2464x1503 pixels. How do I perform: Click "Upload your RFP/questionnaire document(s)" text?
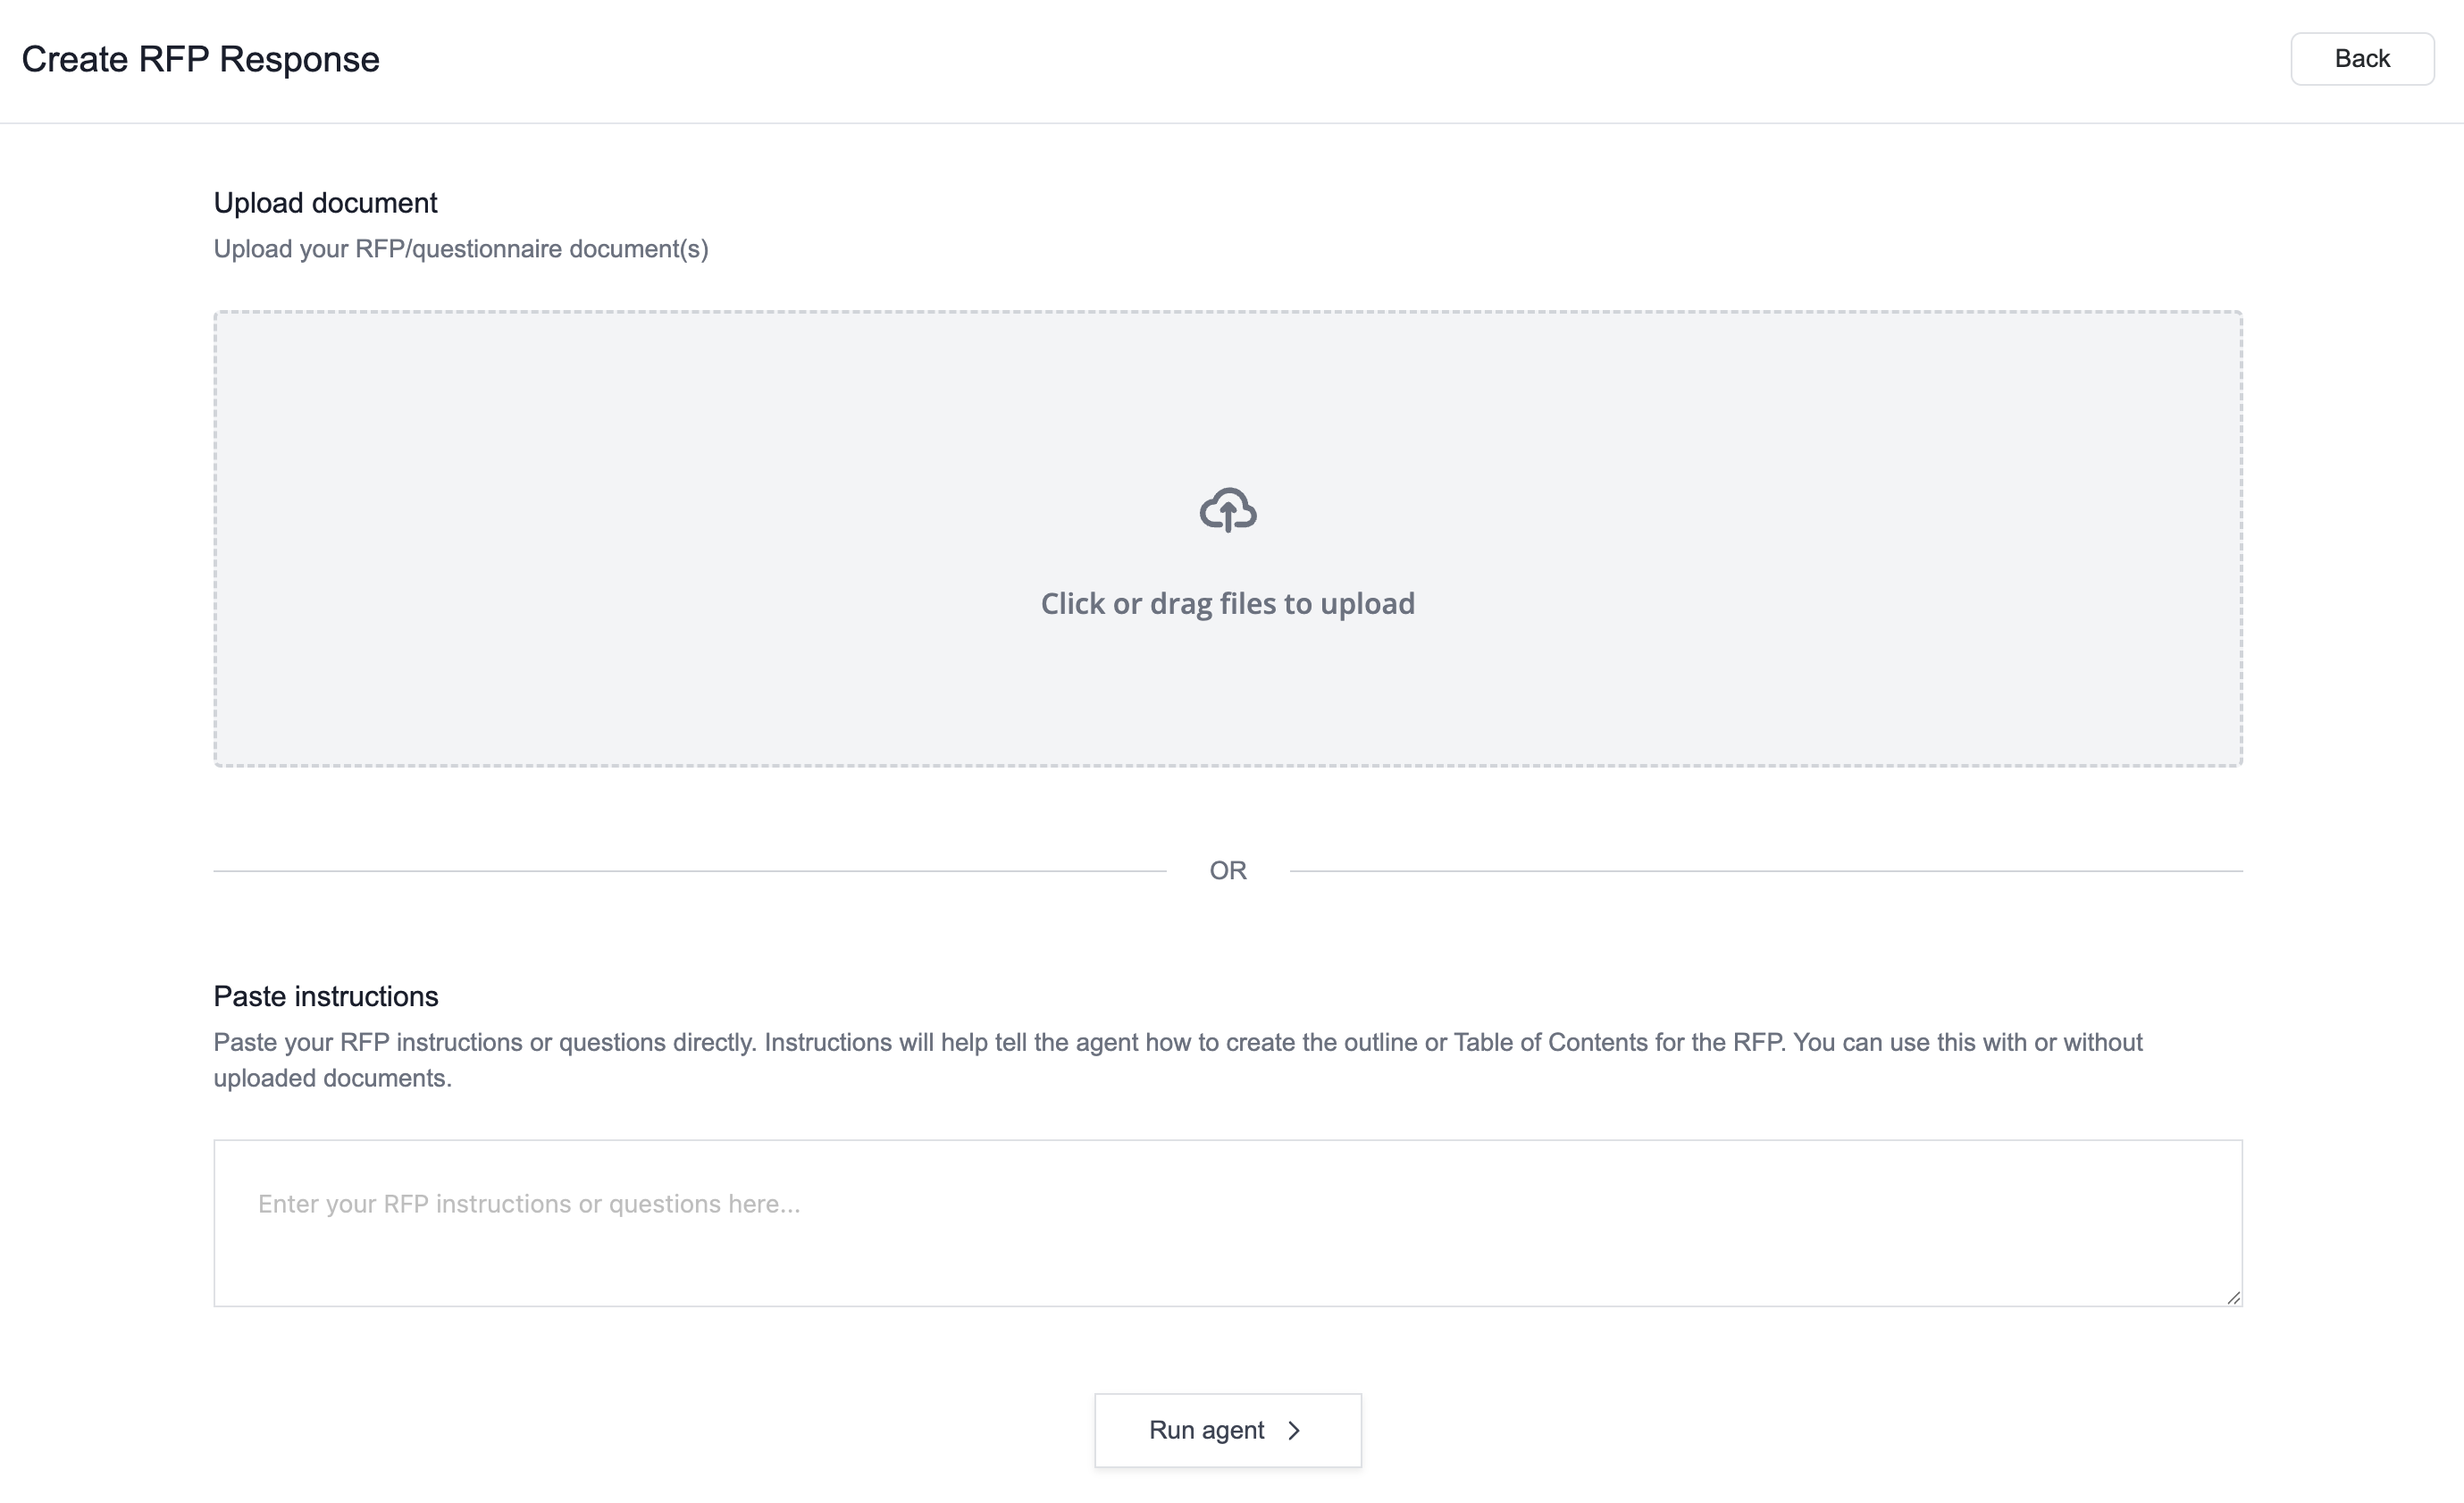[461, 249]
